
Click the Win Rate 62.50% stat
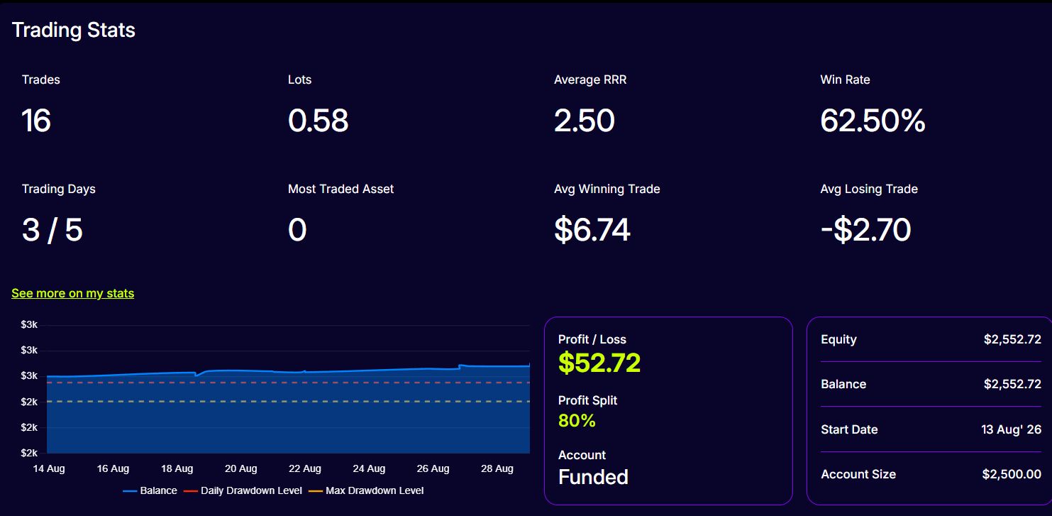tap(873, 121)
